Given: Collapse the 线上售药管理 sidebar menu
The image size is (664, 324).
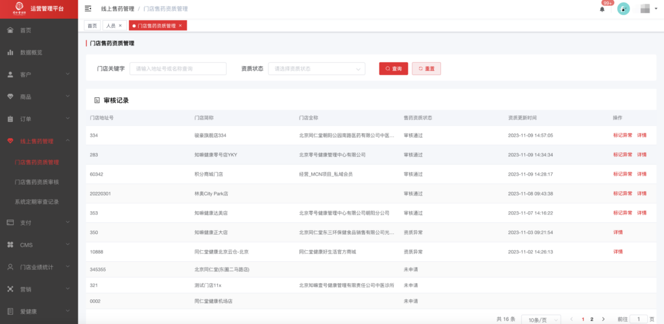Looking at the screenshot, I should coord(67,141).
